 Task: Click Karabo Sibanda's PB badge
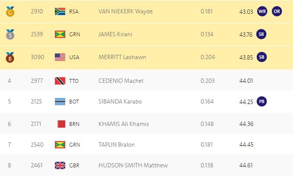pyautogui.click(x=261, y=101)
